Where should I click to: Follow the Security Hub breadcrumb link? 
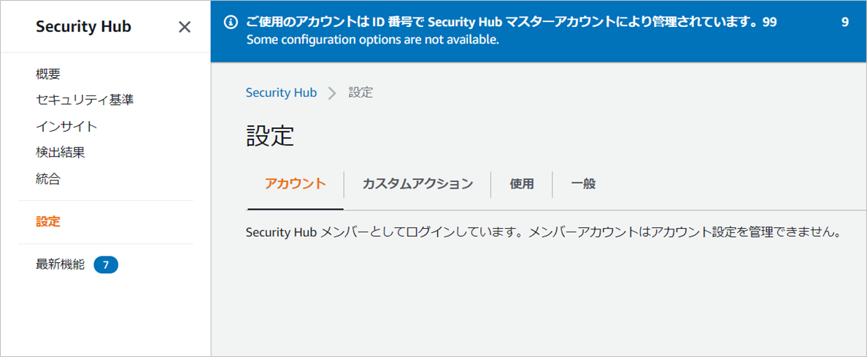point(281,93)
